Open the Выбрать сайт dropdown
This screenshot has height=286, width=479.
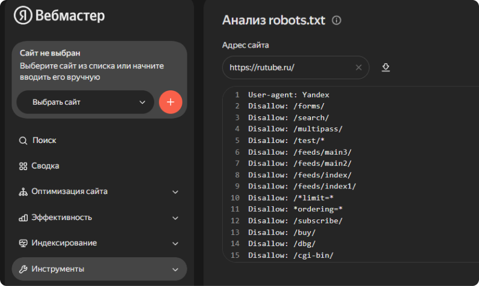tap(85, 102)
